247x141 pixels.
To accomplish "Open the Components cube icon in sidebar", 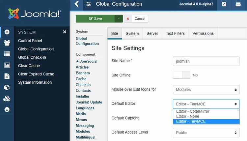I will click(7, 88).
